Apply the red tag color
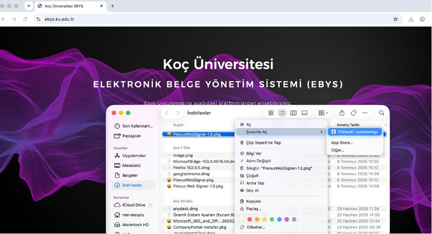 tap(250, 219)
